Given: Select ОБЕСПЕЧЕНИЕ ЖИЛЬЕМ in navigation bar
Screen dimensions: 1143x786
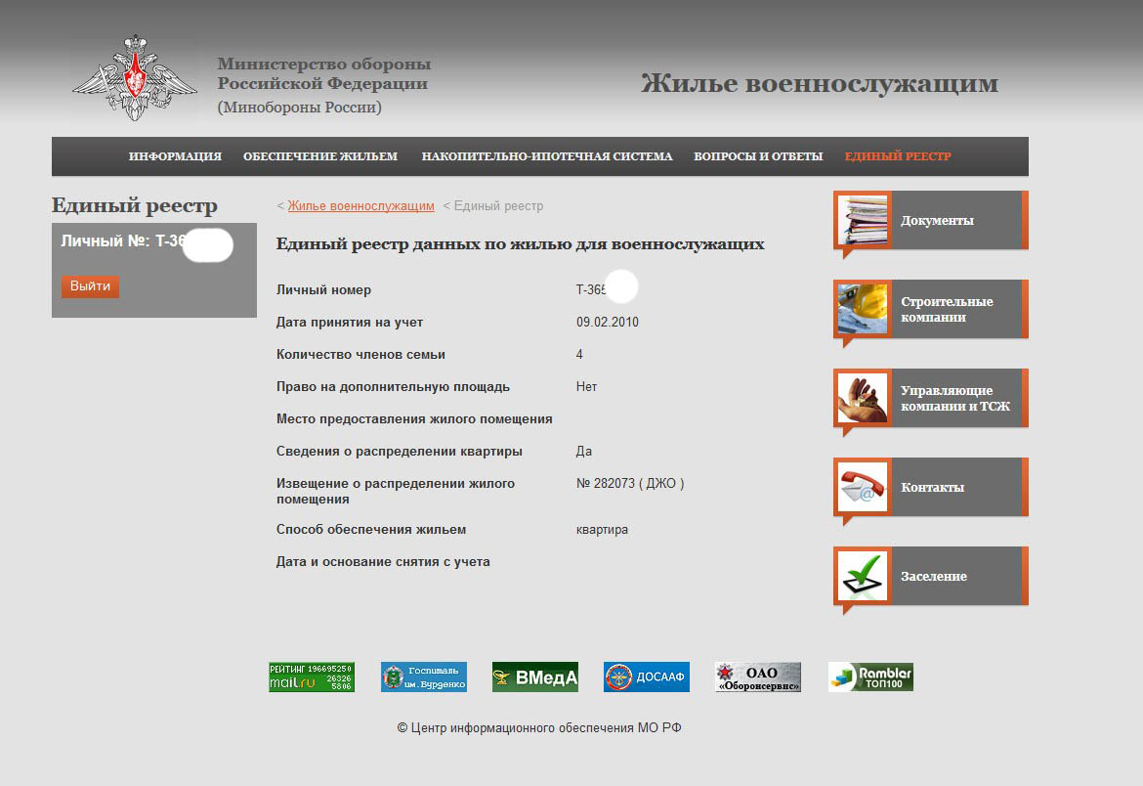Looking at the screenshot, I should (320, 156).
